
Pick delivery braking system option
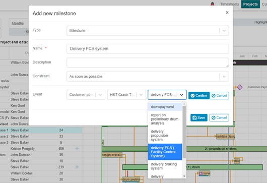point(165,166)
